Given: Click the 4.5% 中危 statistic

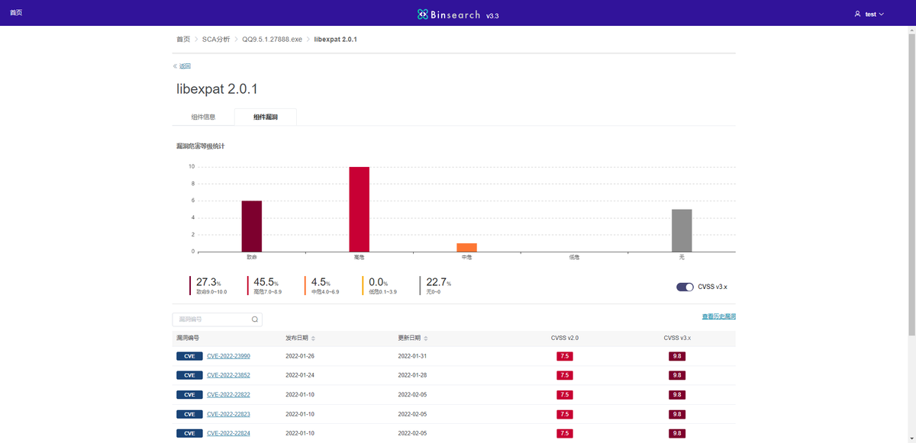Looking at the screenshot, I should [321, 286].
